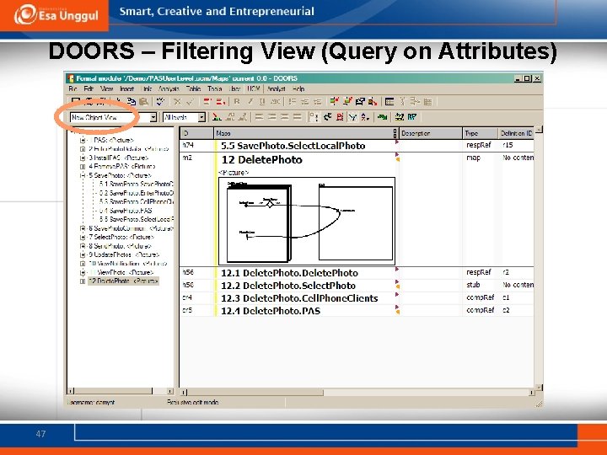Click the last grid icon in the top toolbar
The height and width of the screenshot is (455, 607).
tap(427, 102)
